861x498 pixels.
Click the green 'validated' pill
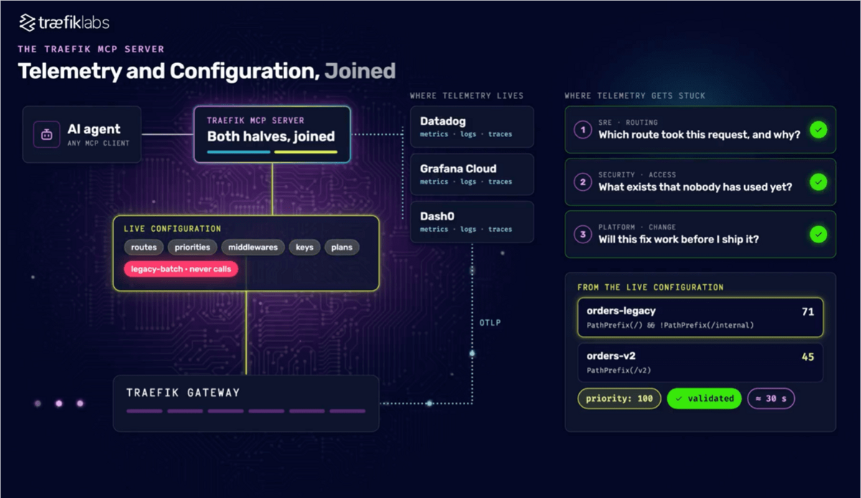click(x=704, y=398)
